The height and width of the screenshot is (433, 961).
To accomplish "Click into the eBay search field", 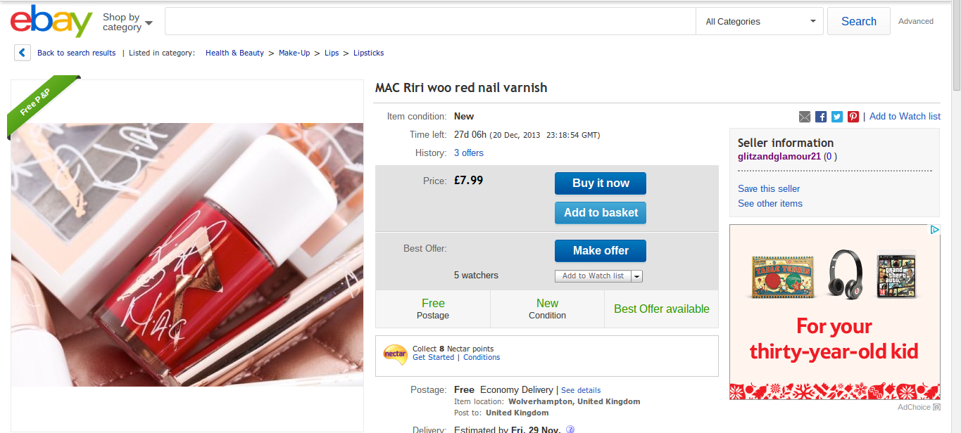I will (430, 21).
